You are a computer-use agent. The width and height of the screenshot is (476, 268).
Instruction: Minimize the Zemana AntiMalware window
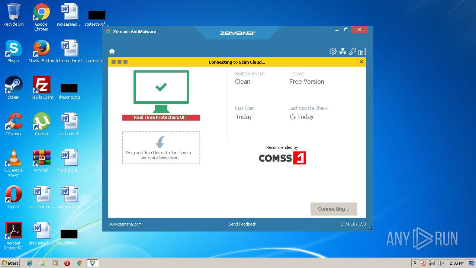(337, 30)
